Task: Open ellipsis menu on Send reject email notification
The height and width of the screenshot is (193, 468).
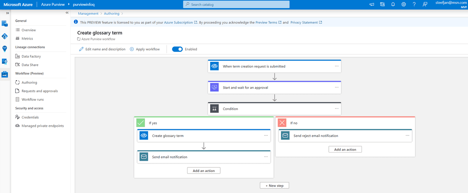Action: coord(408,136)
